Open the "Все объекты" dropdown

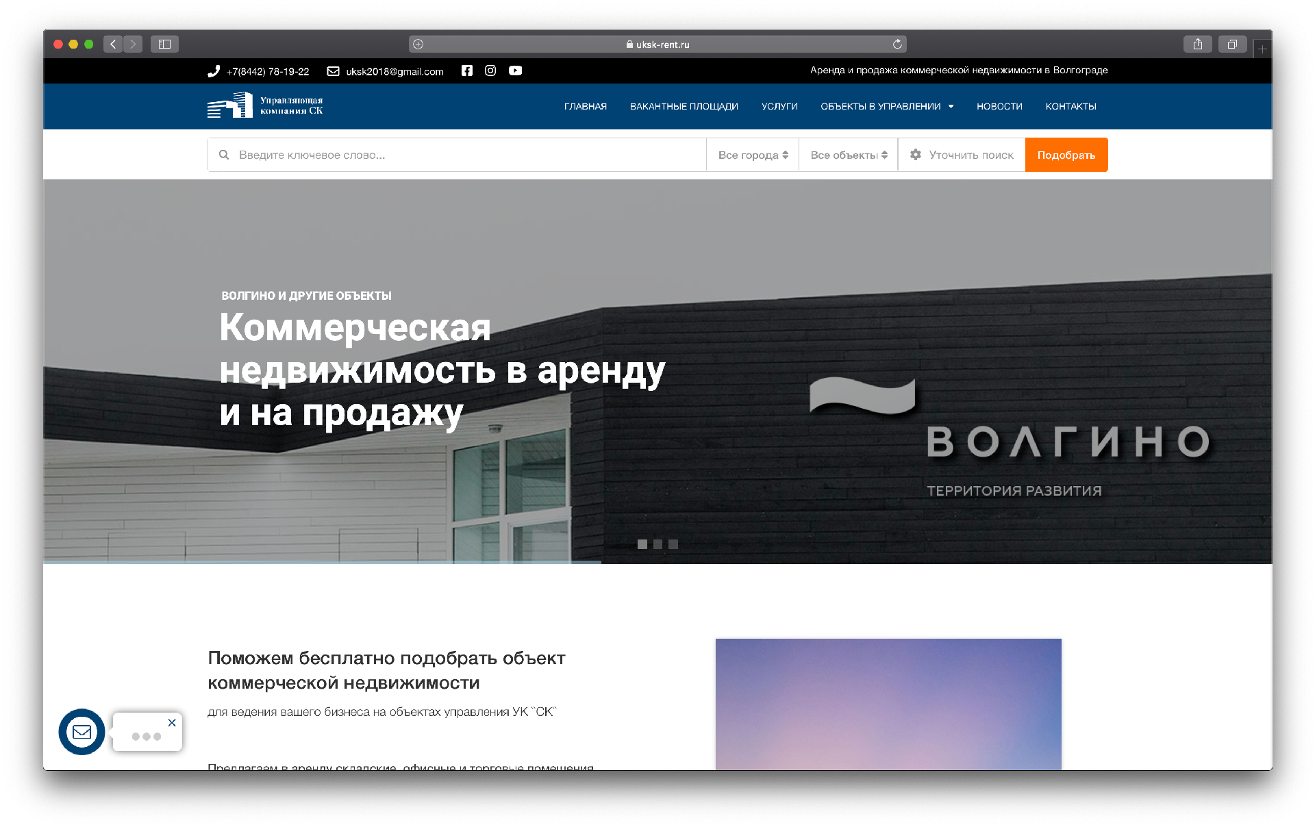(849, 155)
